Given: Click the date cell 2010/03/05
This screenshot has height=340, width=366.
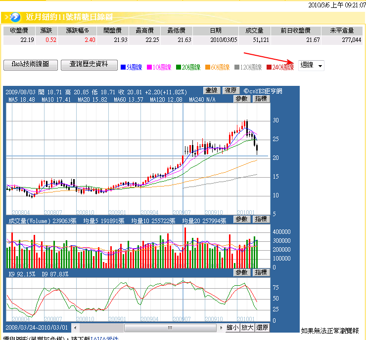Looking at the screenshot, I should pyautogui.click(x=224, y=40).
